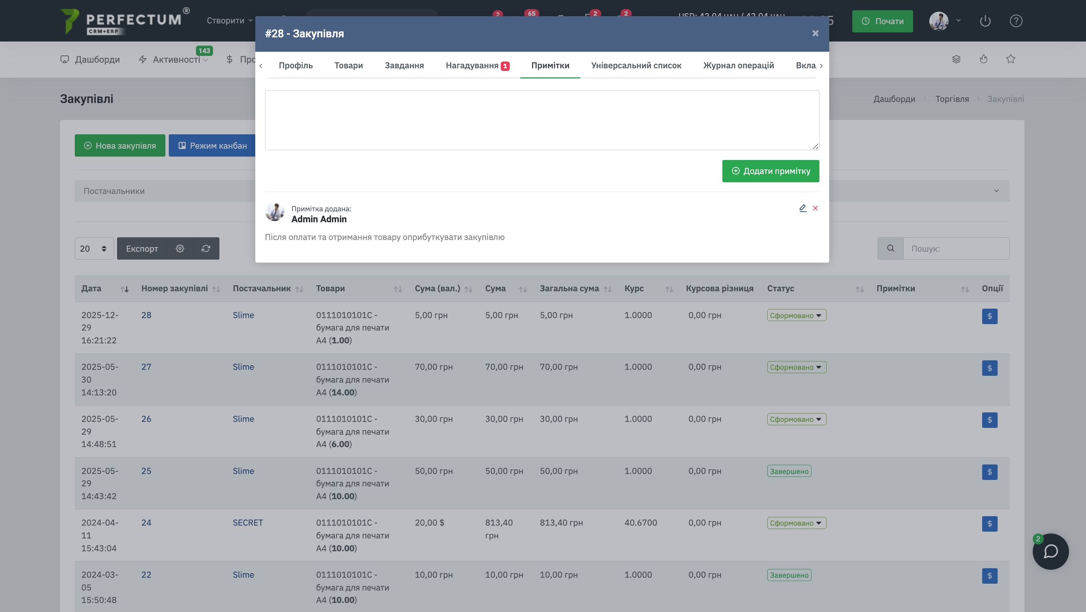Open the layers stack icon
1086x612 pixels.
(956, 59)
